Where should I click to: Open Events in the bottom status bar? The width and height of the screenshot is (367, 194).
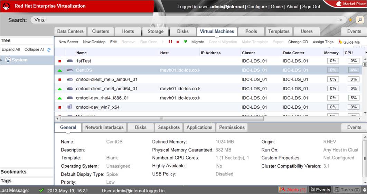point(320,190)
